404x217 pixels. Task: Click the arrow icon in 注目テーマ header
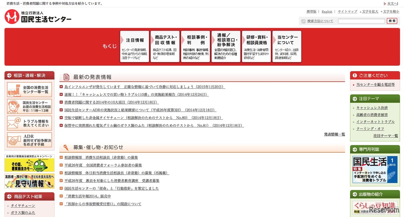(x=355, y=99)
